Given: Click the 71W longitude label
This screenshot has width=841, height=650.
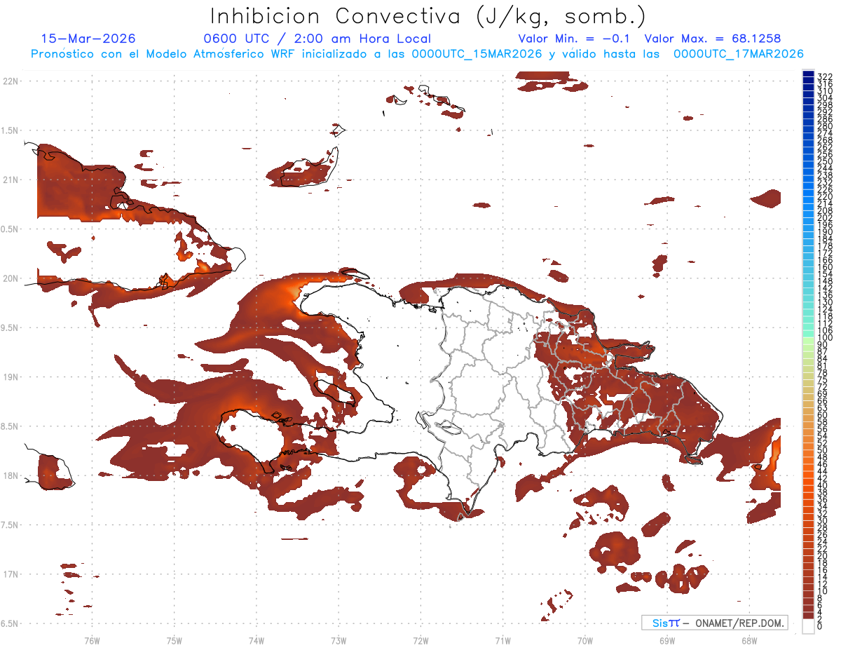Looking at the screenshot, I should 503,640.
